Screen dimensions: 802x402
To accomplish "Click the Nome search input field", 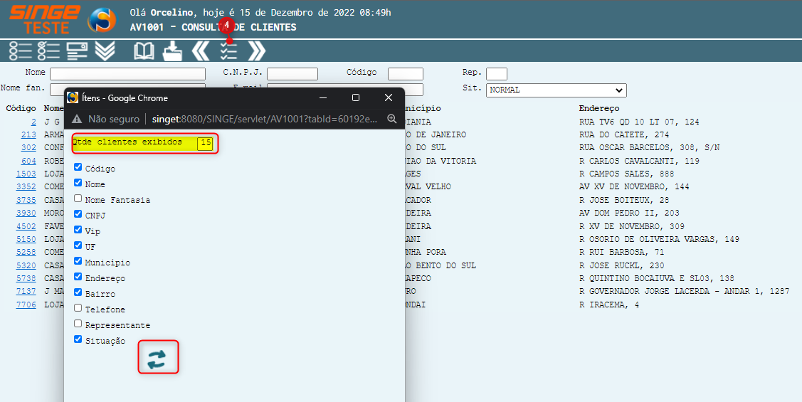I will (127, 74).
